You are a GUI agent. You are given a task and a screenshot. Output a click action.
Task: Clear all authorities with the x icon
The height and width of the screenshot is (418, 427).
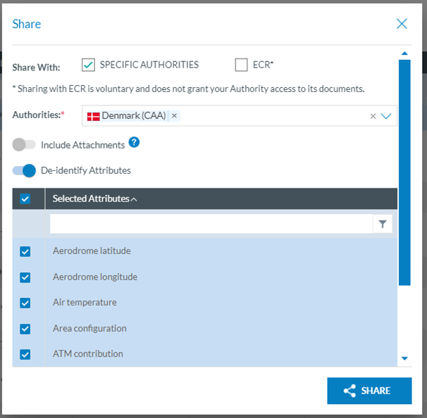[x=372, y=117]
